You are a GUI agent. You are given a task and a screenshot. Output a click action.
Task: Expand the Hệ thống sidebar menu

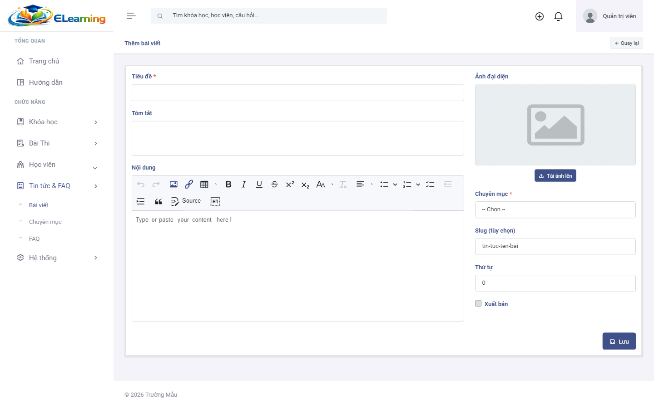pyautogui.click(x=57, y=258)
